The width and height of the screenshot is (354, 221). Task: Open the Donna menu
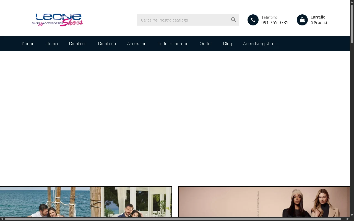point(28,44)
